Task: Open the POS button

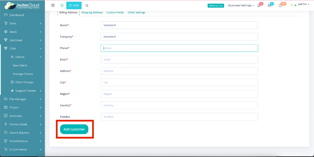Action: (x=74, y=5)
